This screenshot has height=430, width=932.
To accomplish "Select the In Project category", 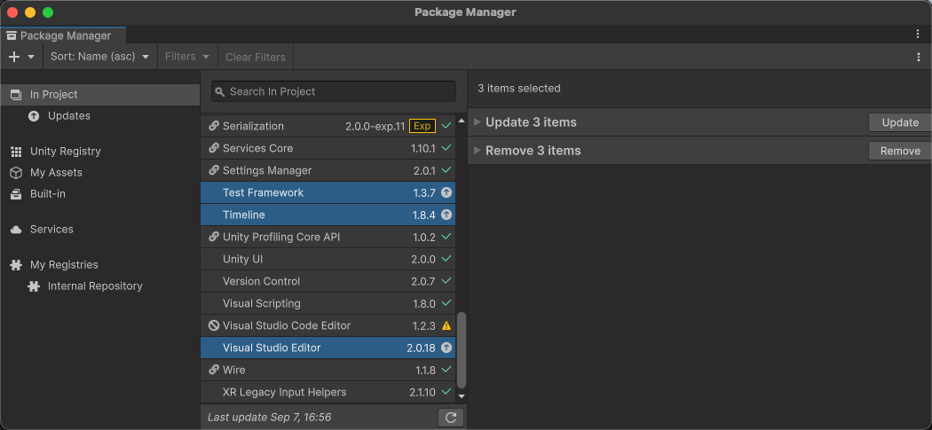I will coord(53,94).
